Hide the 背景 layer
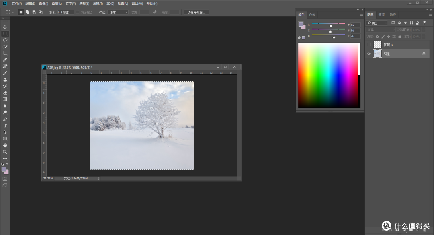Viewport: 434px width, 235px height. point(368,53)
